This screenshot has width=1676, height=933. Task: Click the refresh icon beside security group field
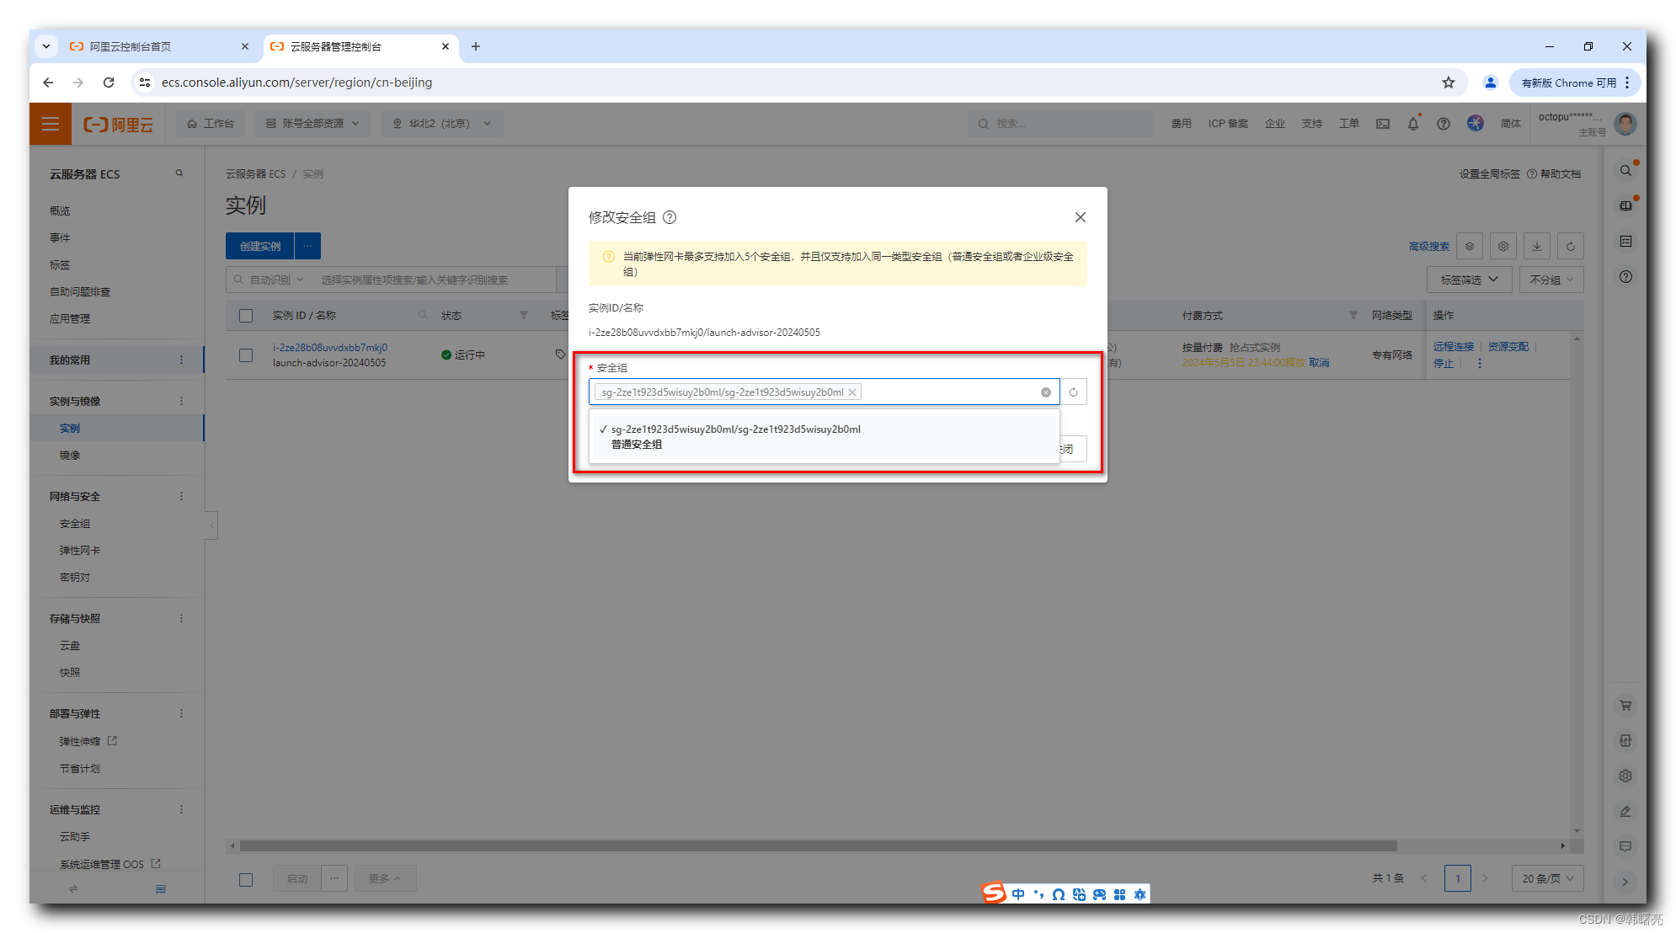click(x=1073, y=392)
